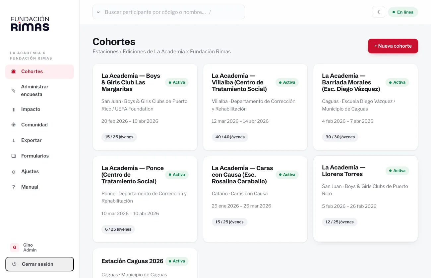This screenshot has height=278, width=431.
Task: Open Impacto via its bar icon
Action: click(14, 110)
